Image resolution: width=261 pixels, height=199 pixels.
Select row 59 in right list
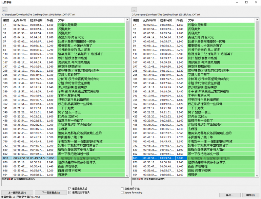pyautogui.click(x=193, y=46)
